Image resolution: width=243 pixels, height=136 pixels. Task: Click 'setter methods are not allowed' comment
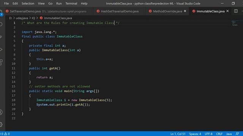click(x=59, y=87)
